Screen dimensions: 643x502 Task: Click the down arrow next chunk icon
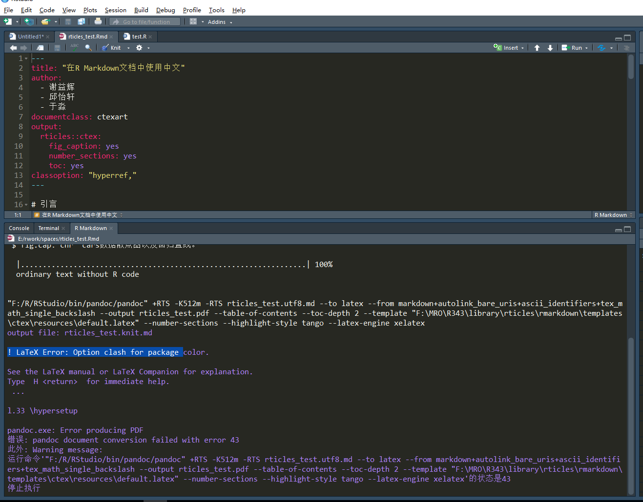pyautogui.click(x=550, y=48)
